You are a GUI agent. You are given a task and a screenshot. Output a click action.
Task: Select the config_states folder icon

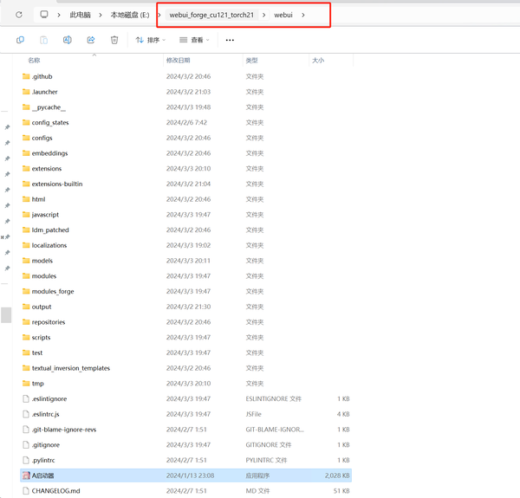coord(26,123)
